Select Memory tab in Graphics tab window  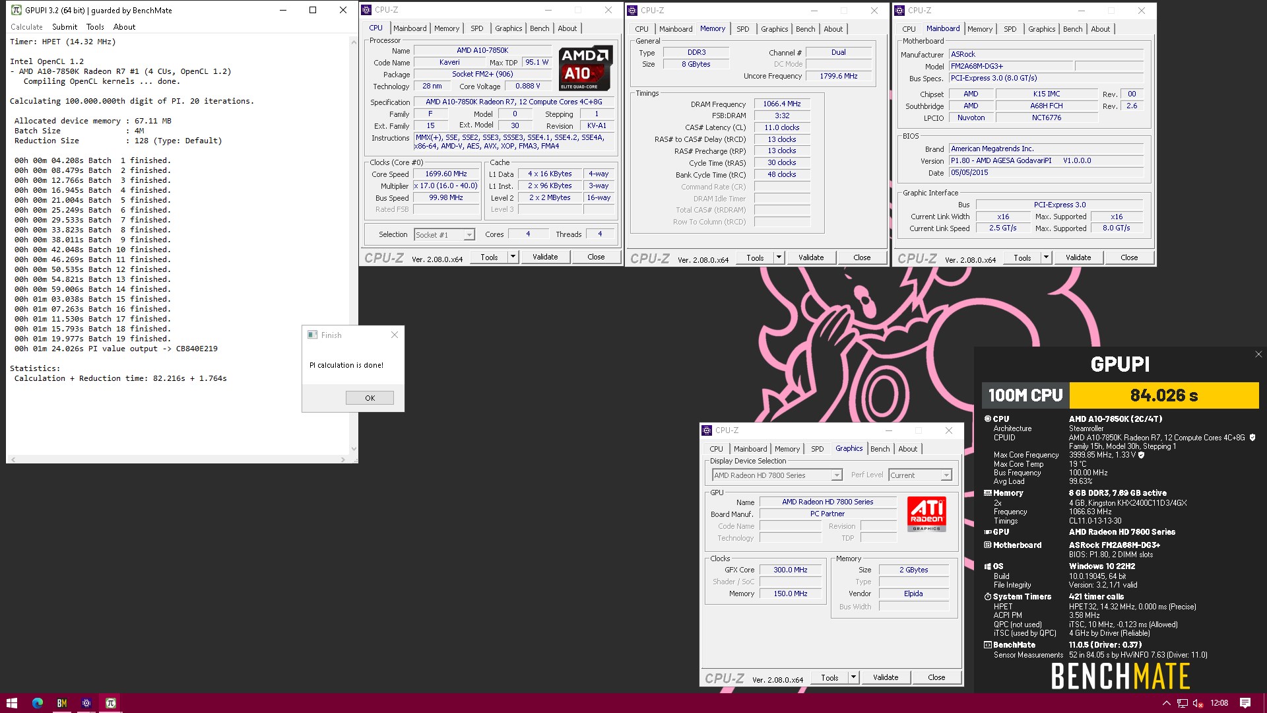[787, 449]
